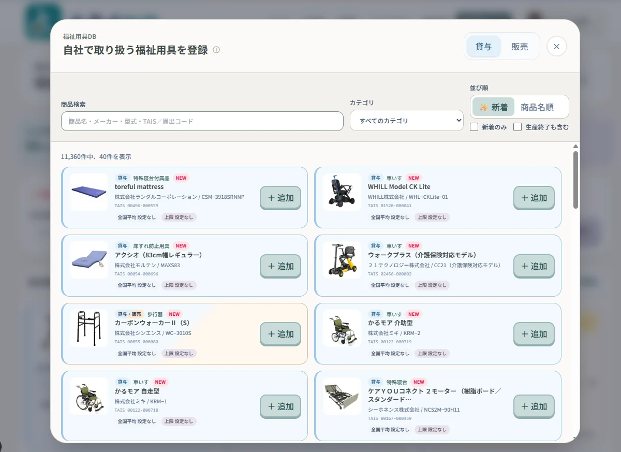Image resolution: width=621 pixels, height=452 pixels.
Task: Click the scrollbar up arrow
Action: 575,147
